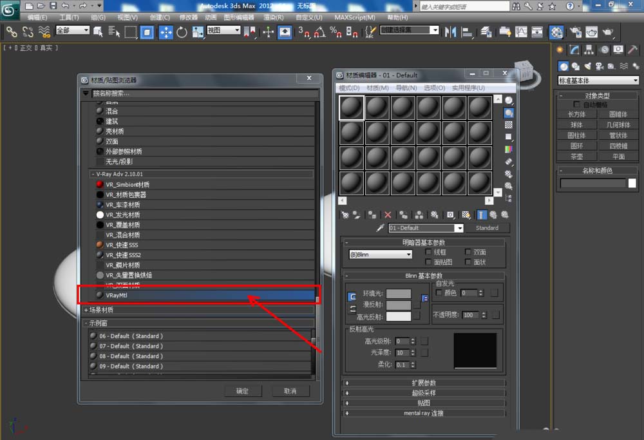Activate the Select and Move tool
This screenshot has width=644, height=440.
coord(166,32)
